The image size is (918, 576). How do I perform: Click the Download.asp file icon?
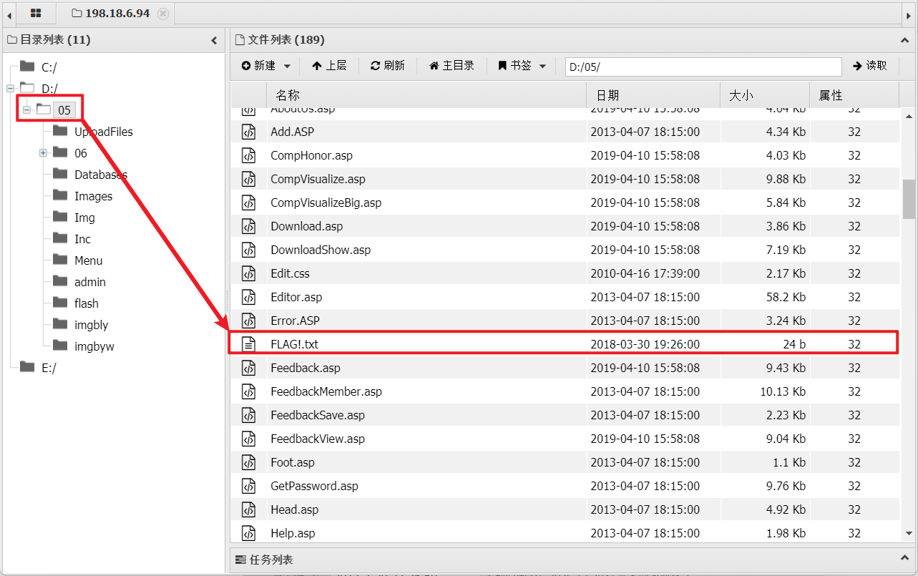[248, 226]
